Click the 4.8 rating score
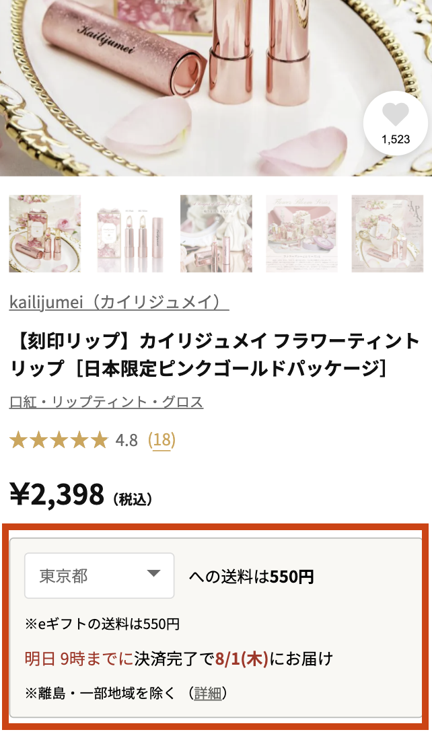 click(x=127, y=440)
